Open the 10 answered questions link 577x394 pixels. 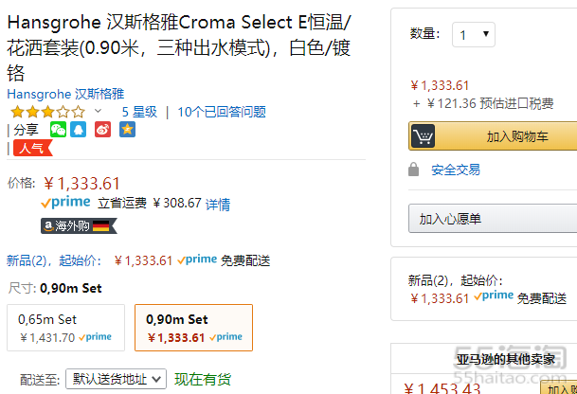coord(222,112)
